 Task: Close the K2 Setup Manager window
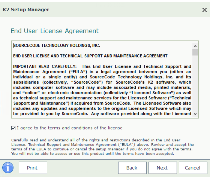[204, 10]
